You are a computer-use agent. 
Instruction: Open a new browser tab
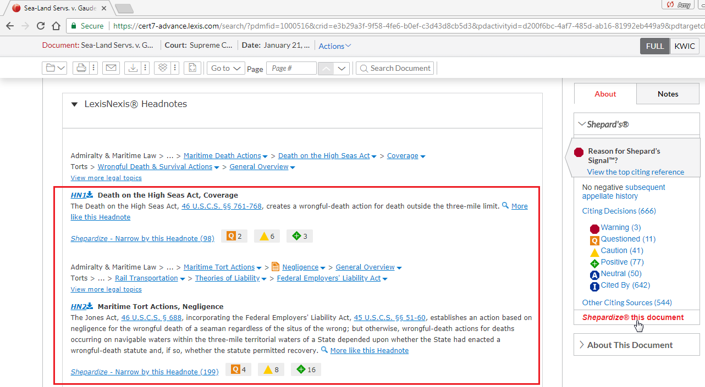pyautogui.click(x=124, y=8)
